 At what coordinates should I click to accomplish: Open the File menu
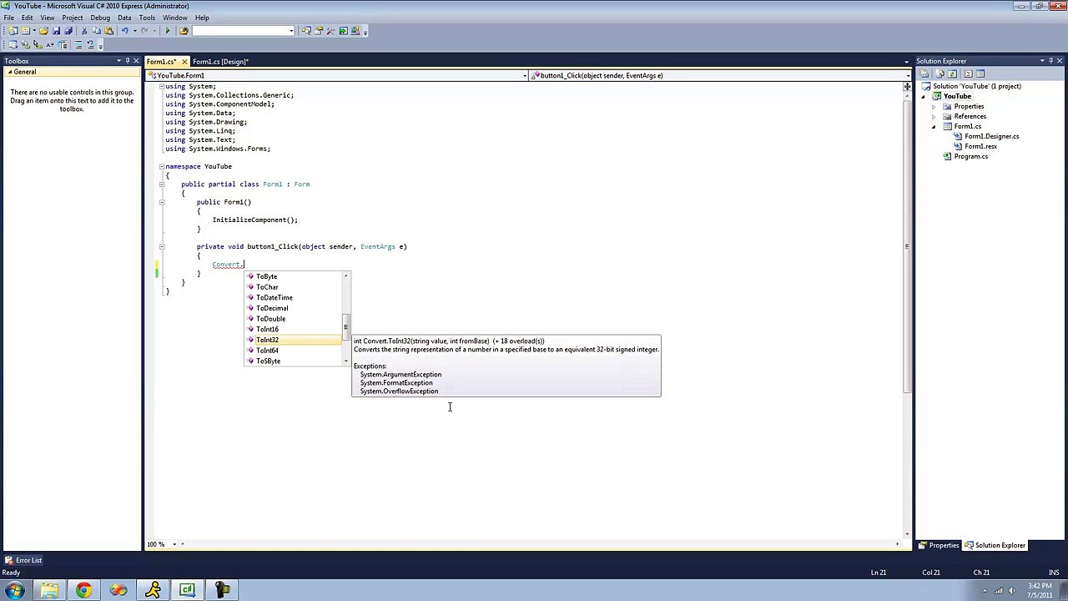click(x=8, y=18)
